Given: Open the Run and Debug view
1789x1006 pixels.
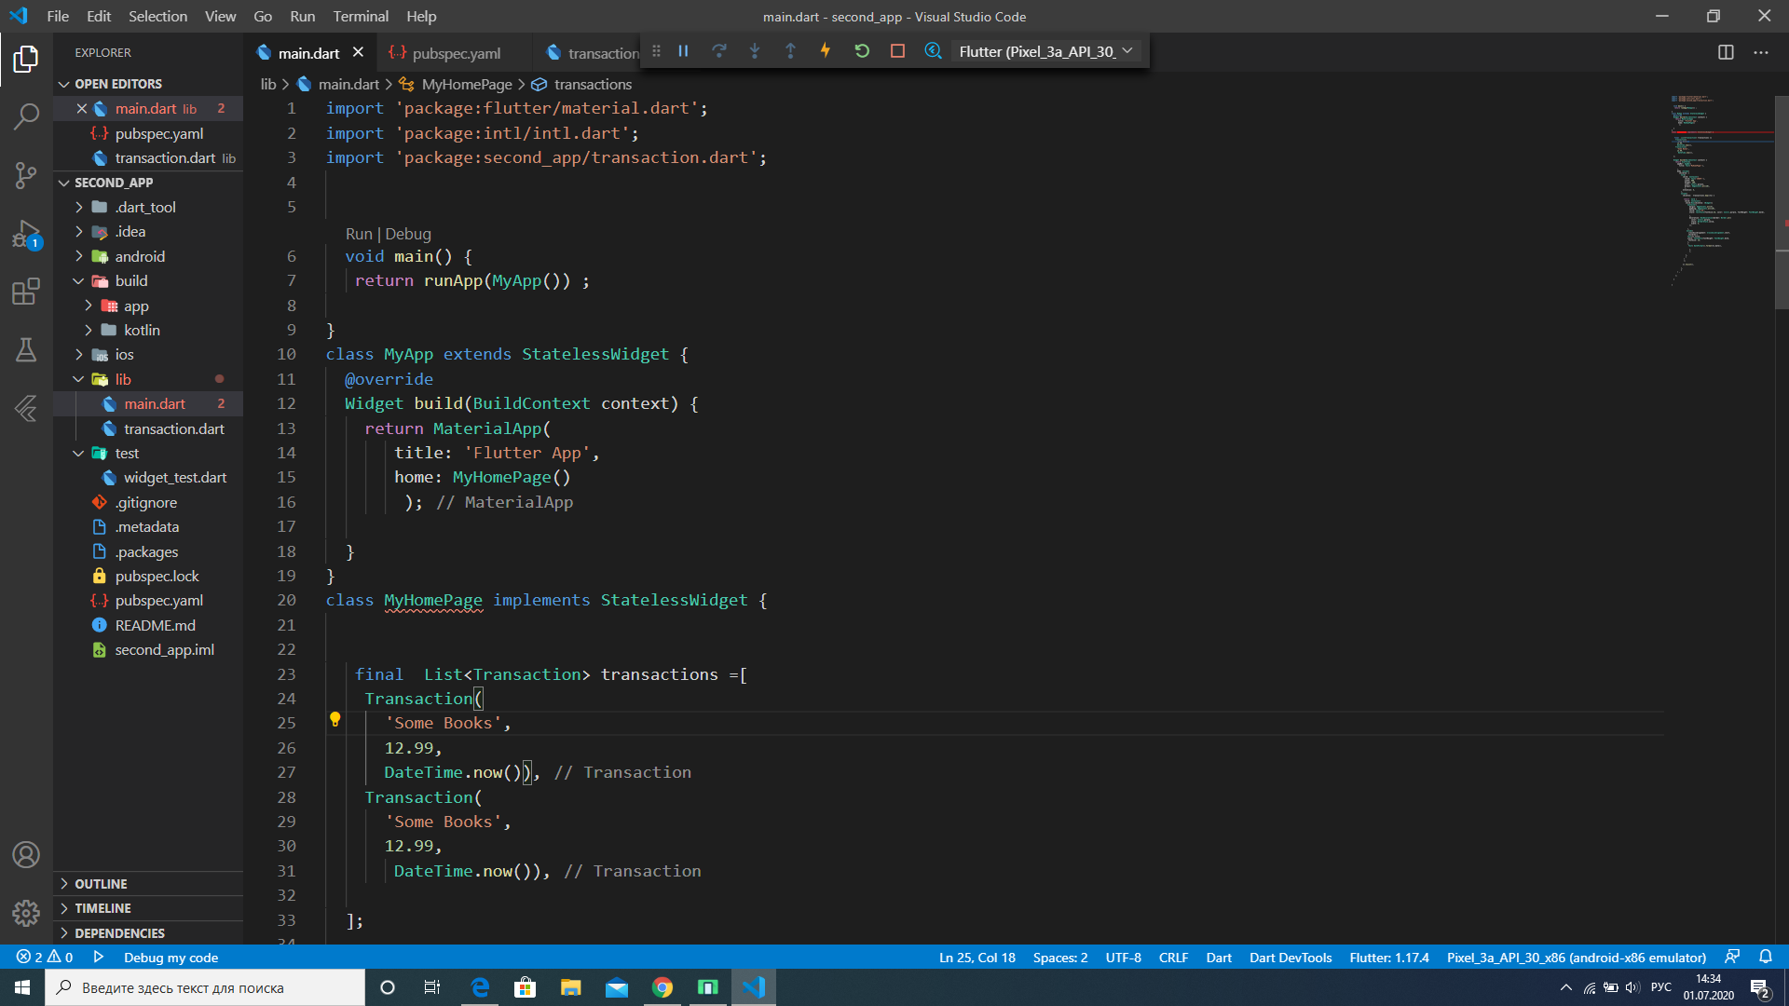Looking at the screenshot, I should pos(26,234).
